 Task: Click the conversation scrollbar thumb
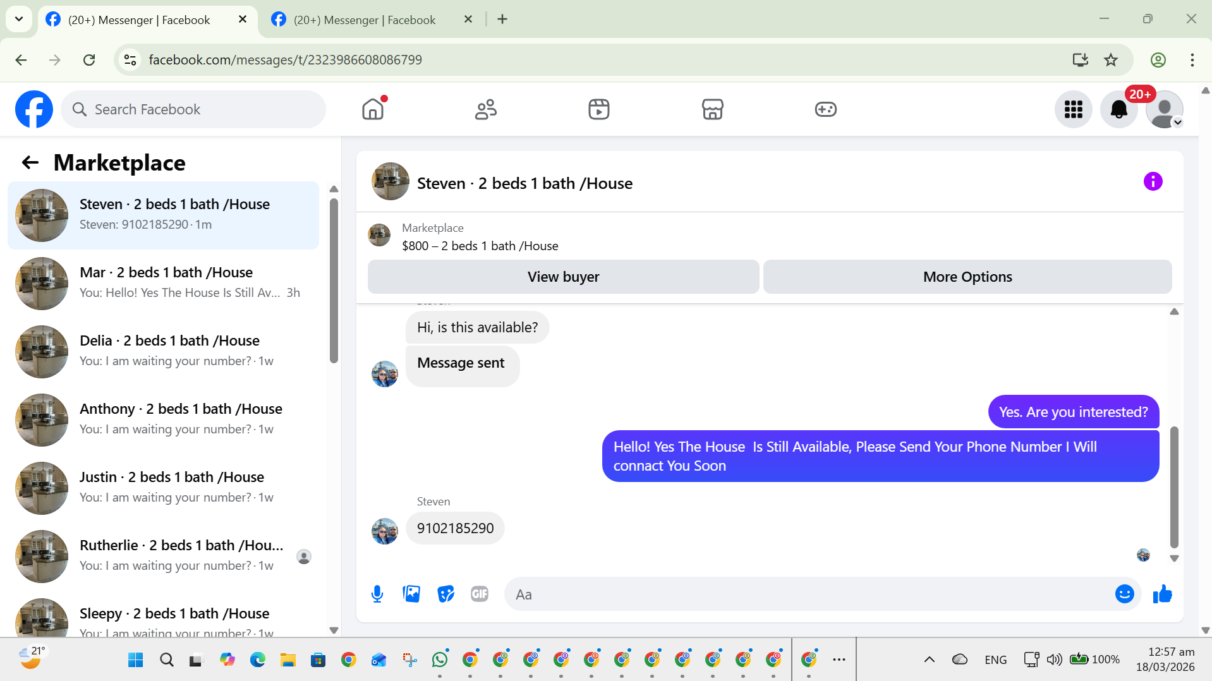pos(1174,487)
